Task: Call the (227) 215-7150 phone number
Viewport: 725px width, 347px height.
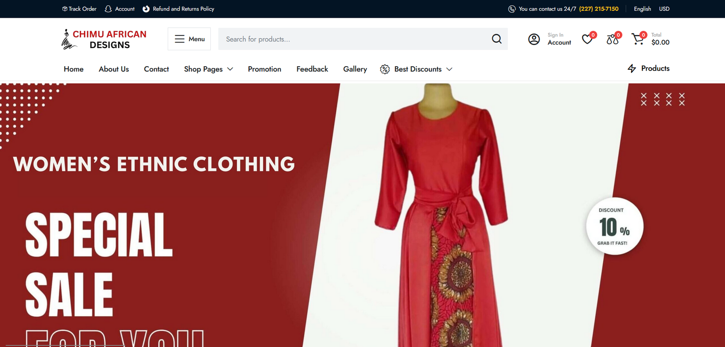Action: 599,9
